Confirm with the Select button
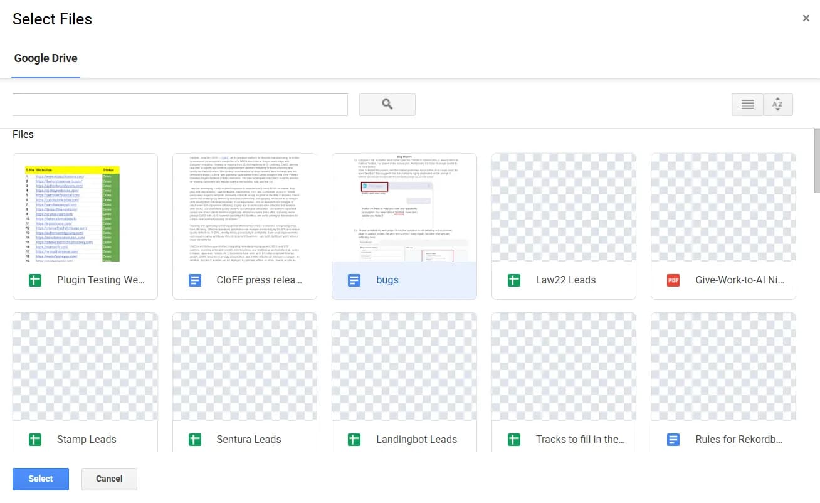The width and height of the screenshot is (820, 503). [40, 479]
